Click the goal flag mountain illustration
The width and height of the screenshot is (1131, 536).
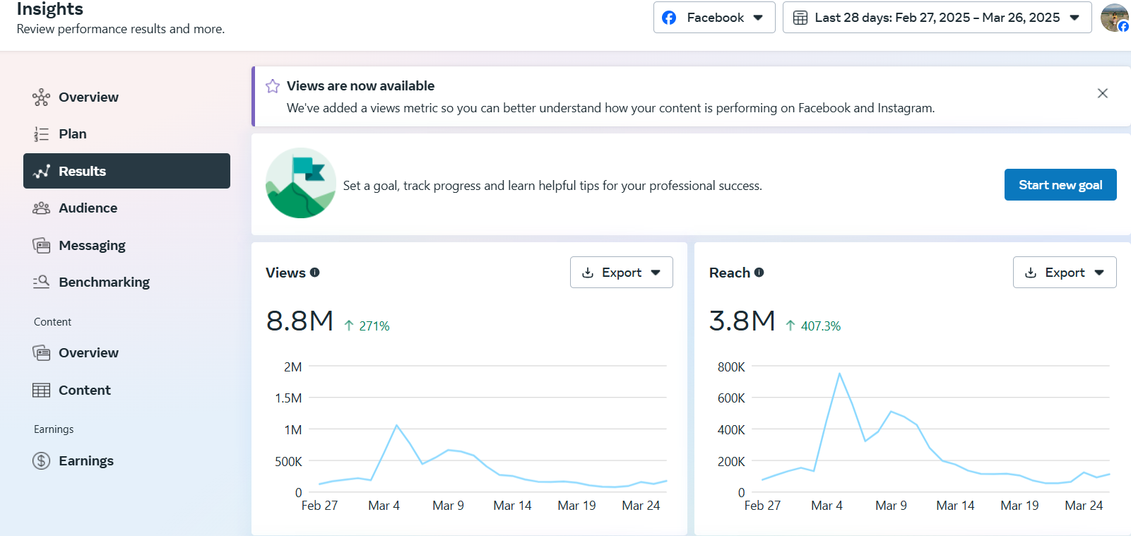pyautogui.click(x=300, y=183)
